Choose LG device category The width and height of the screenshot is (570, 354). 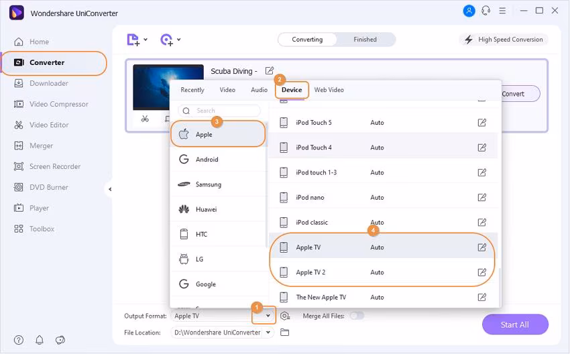coord(218,259)
